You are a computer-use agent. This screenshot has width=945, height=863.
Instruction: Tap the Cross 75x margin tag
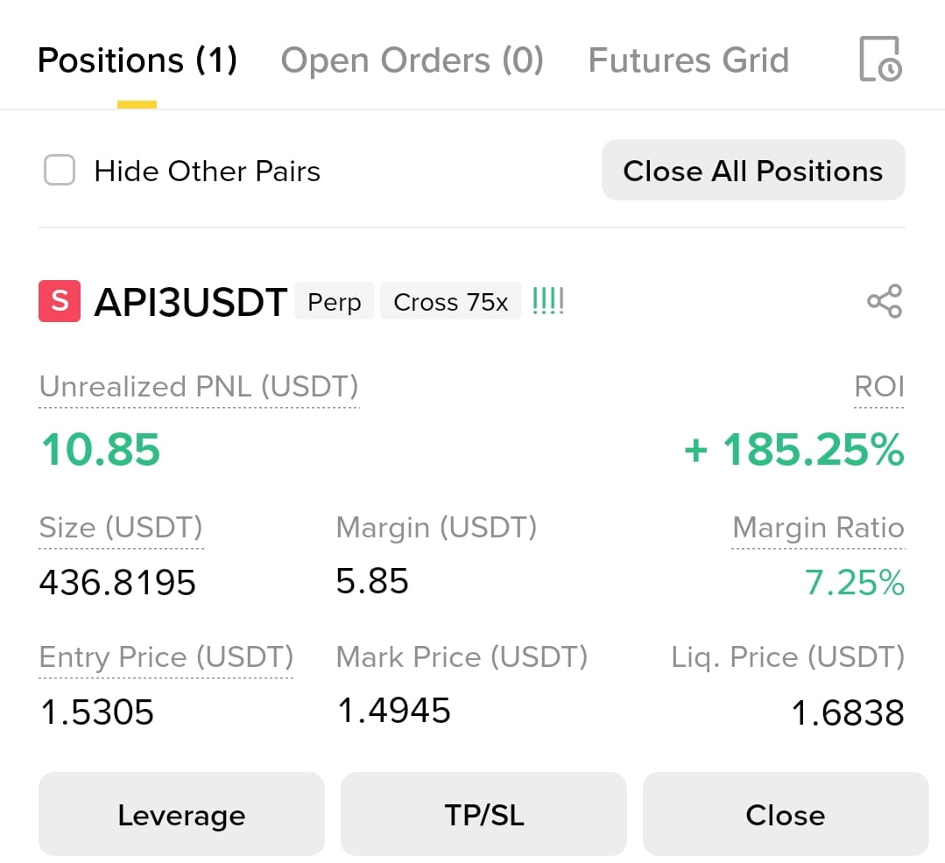pos(451,301)
